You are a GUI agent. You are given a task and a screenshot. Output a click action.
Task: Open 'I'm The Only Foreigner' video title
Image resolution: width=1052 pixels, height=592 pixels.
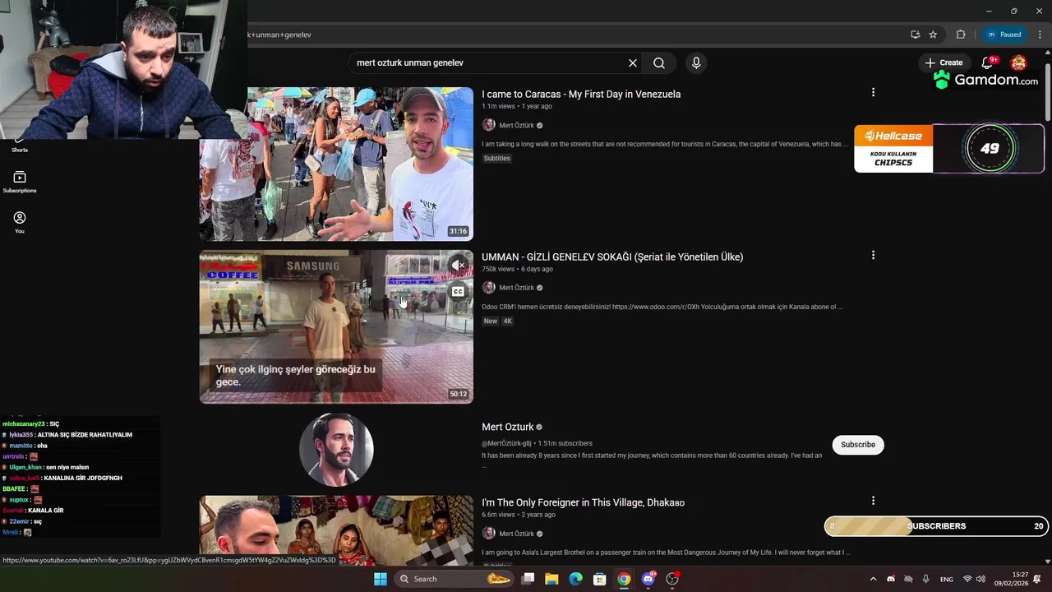point(583,502)
